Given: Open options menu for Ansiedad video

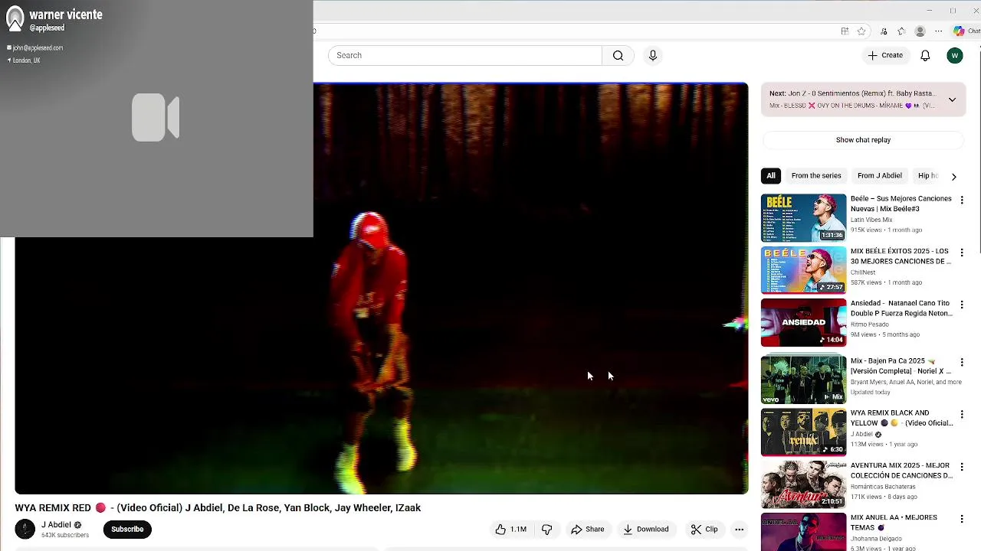Looking at the screenshot, I should pos(962,305).
